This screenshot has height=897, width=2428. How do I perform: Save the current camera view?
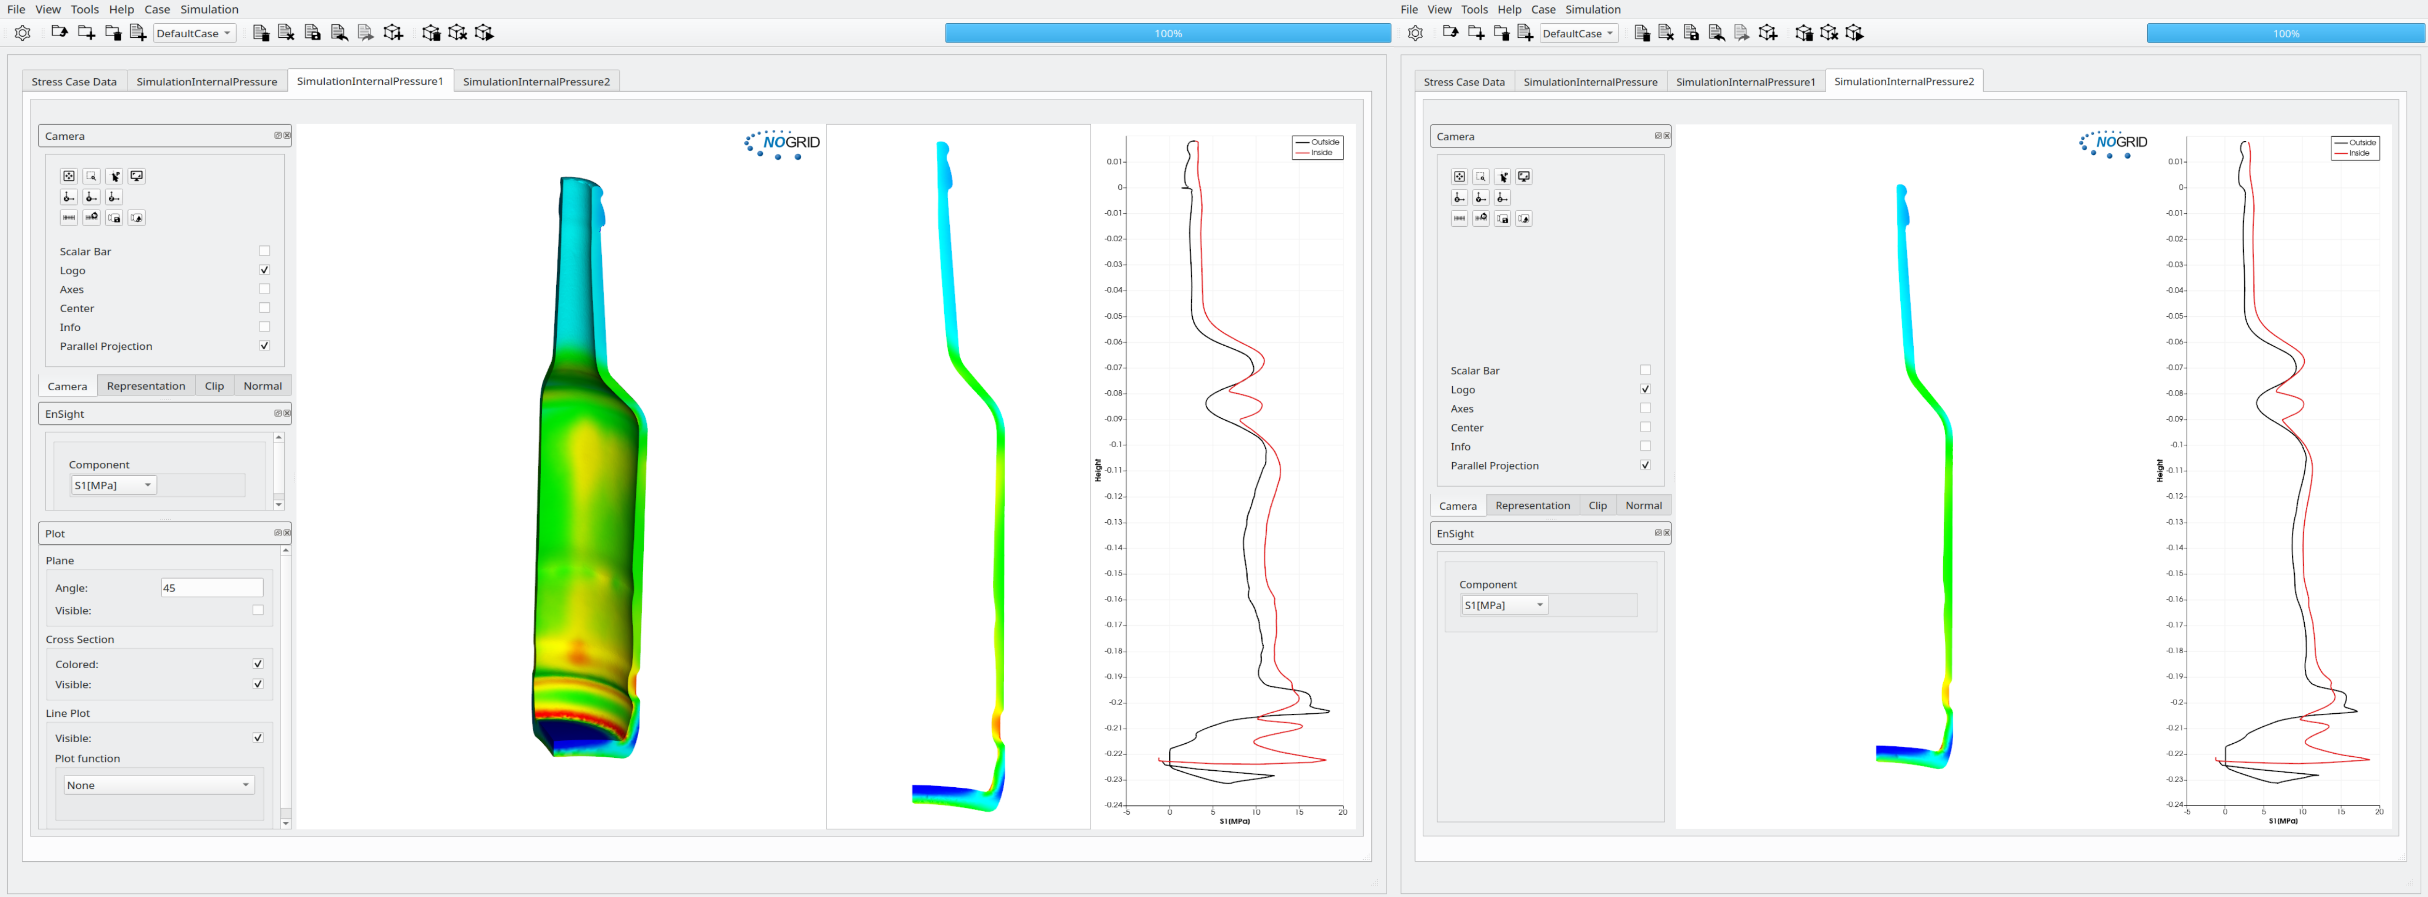(114, 218)
